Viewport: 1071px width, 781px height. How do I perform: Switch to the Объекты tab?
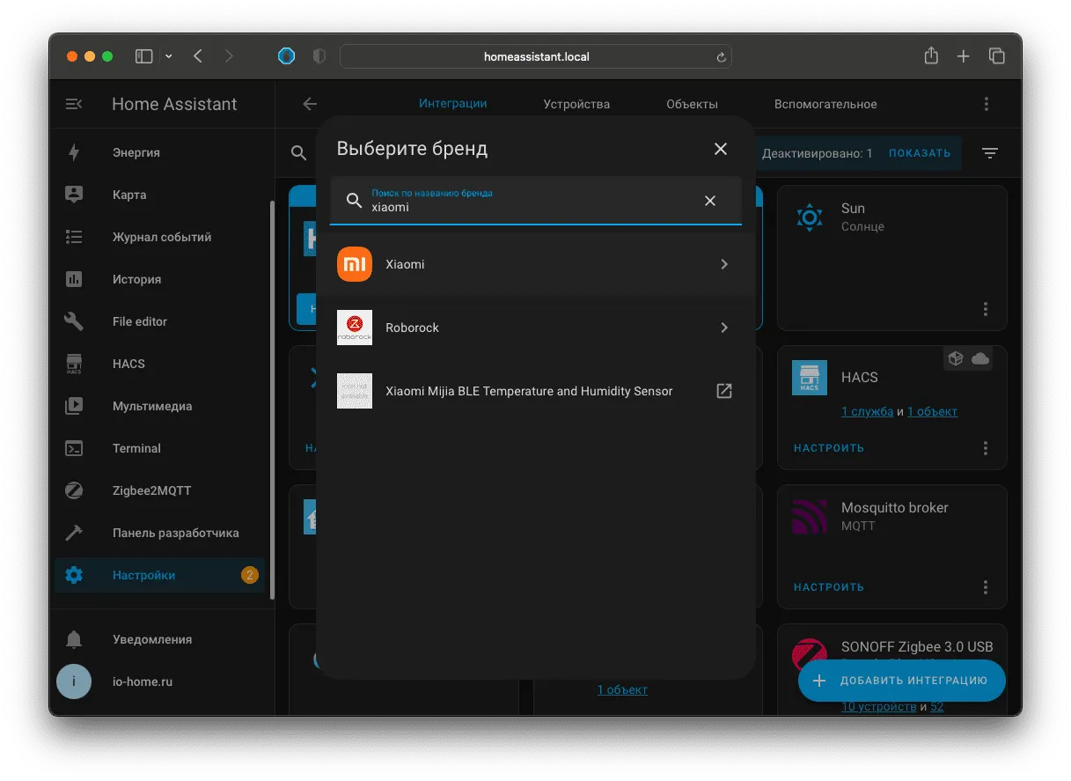692,104
